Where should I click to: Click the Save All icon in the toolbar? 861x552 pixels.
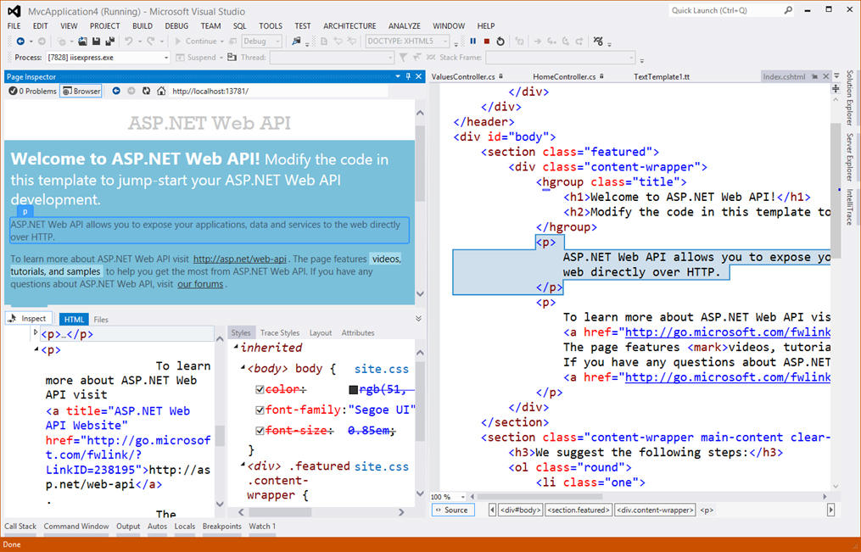(x=111, y=41)
